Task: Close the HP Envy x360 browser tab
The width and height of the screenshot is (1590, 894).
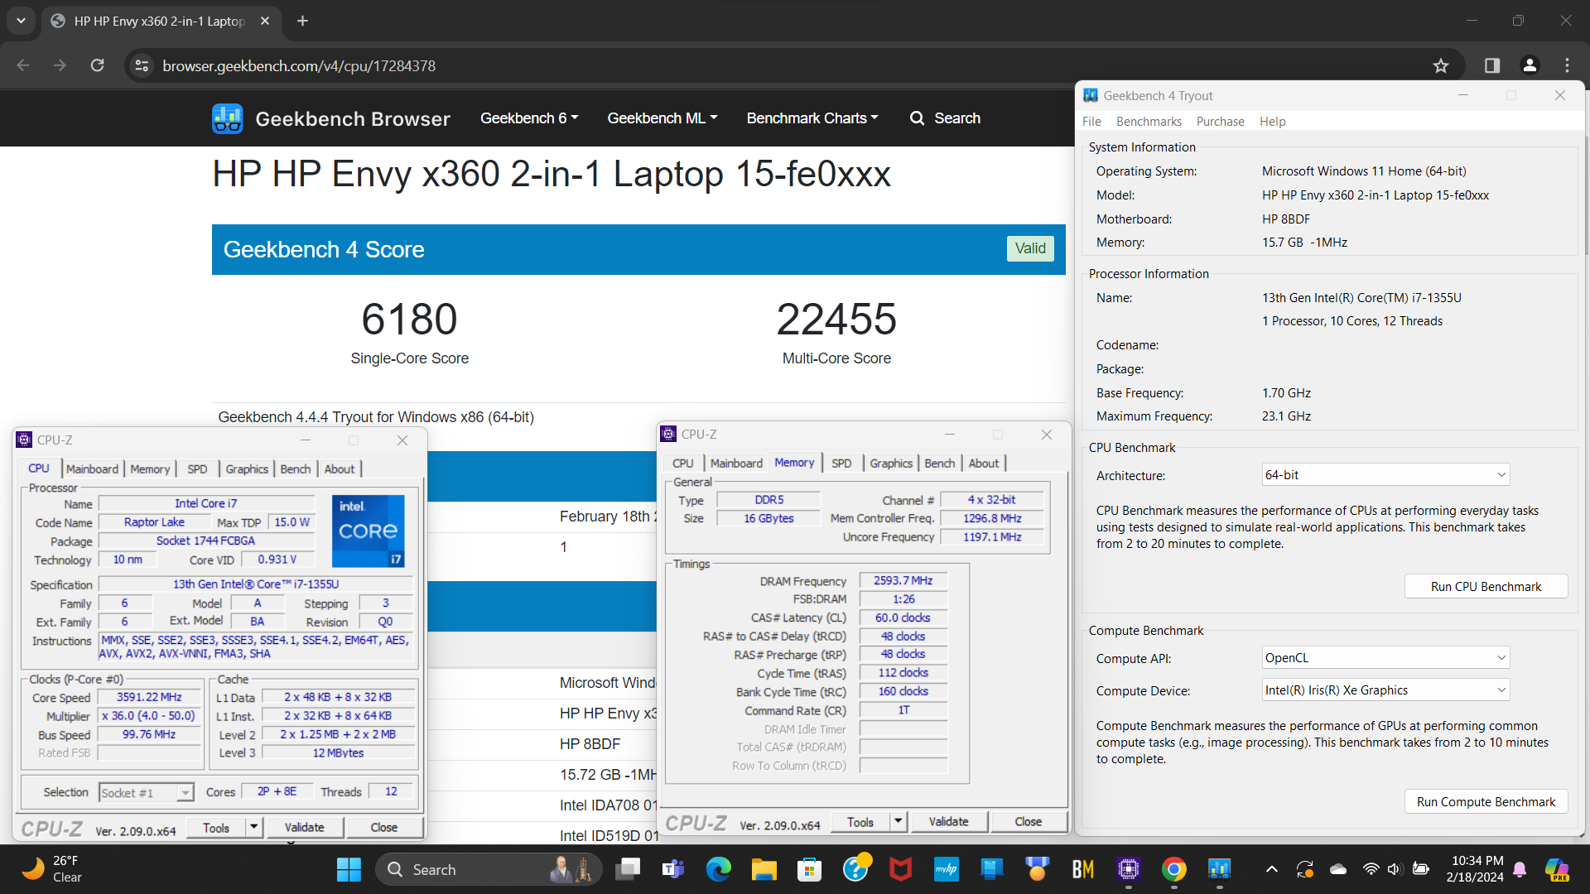Action: (265, 21)
